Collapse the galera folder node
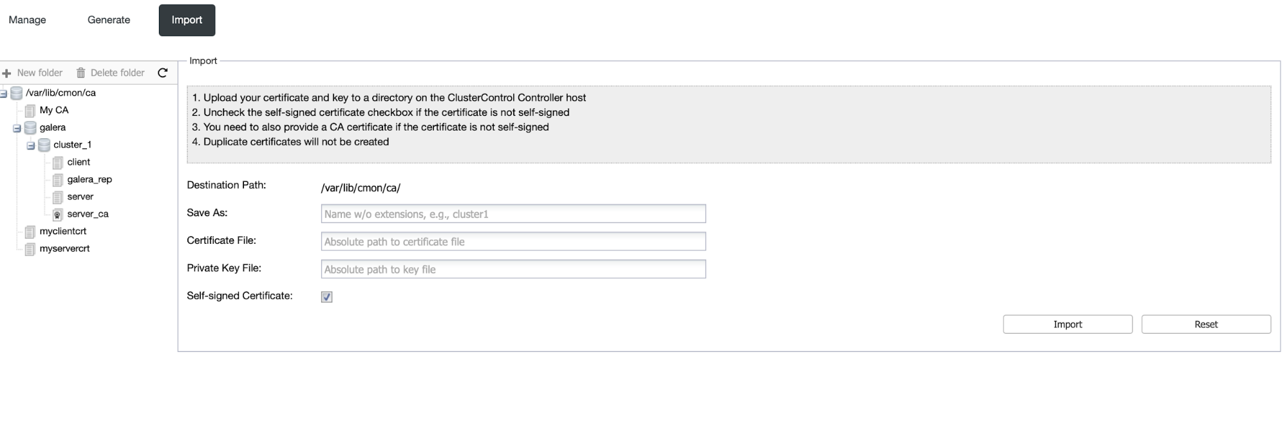This screenshot has height=429, width=1287. pos(17,129)
